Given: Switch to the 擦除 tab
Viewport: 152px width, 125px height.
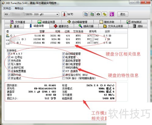Looking at the screenshot, I should 138,26.
